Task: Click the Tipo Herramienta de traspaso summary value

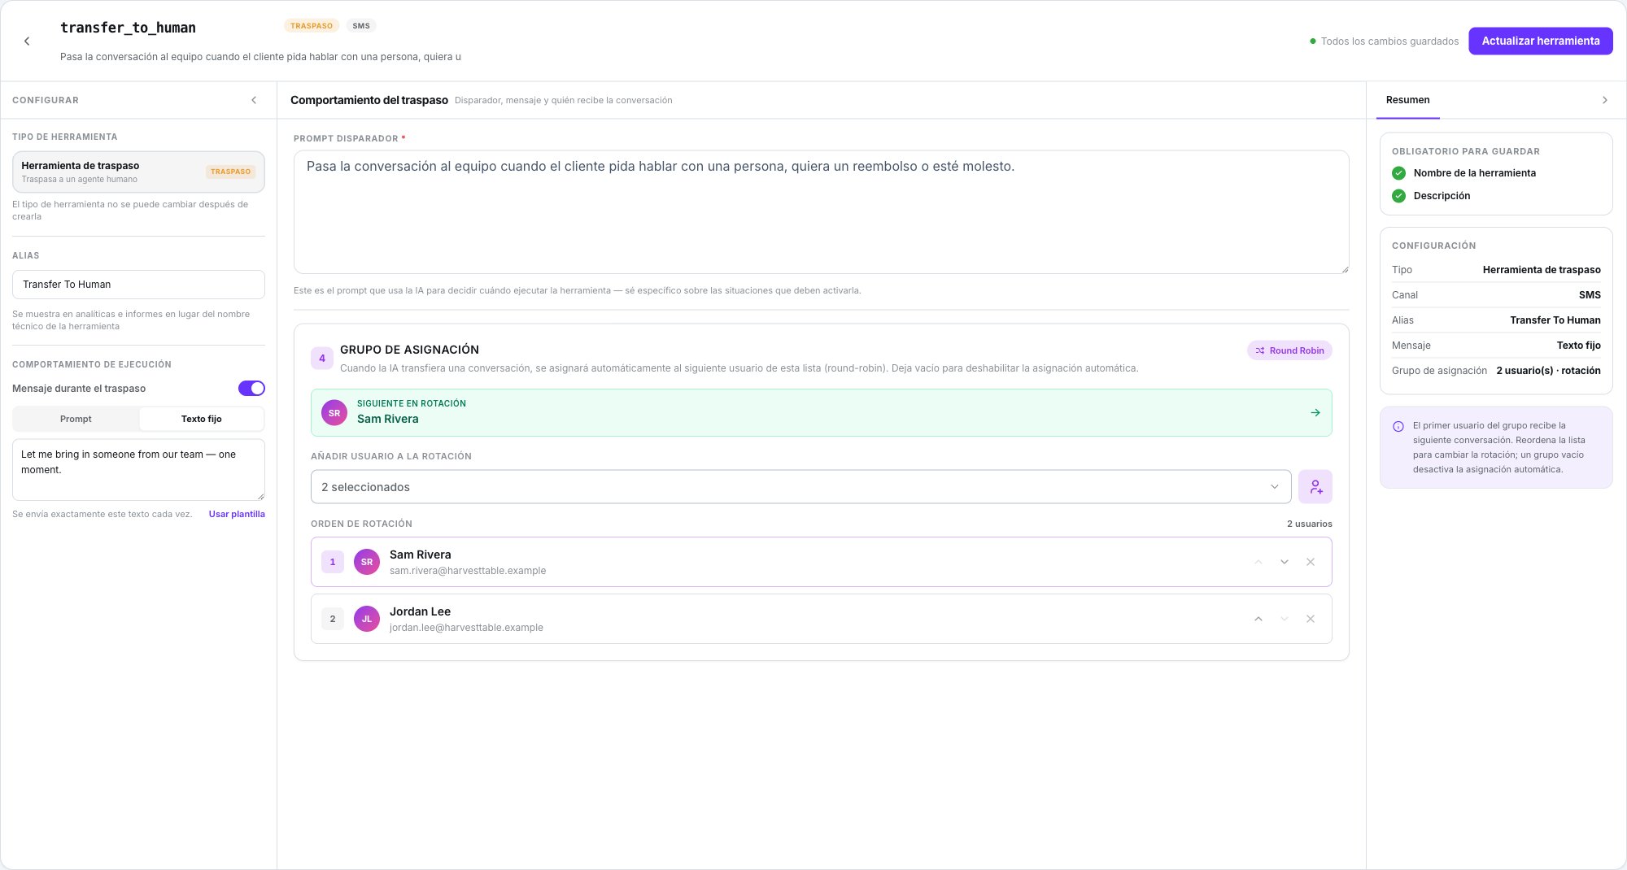Action: [1541, 270]
